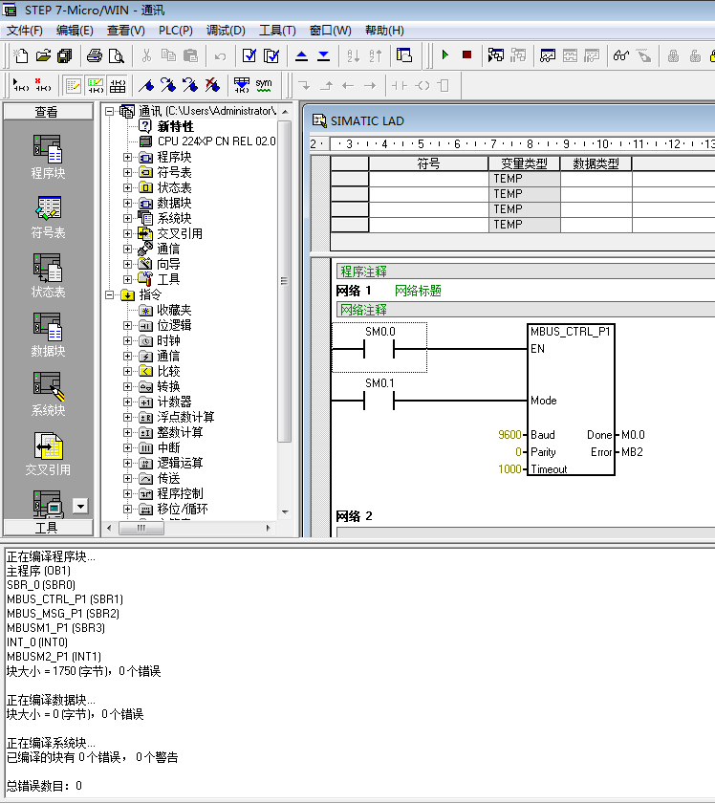This screenshot has height=804, width=715.
Task: Click the Run (green play) PLC icon
Action: coord(444,55)
